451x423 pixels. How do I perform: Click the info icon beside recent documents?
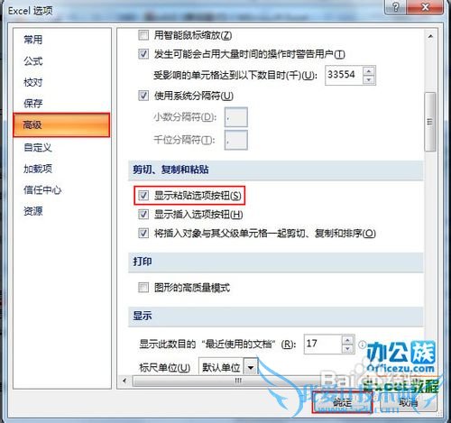363,345
